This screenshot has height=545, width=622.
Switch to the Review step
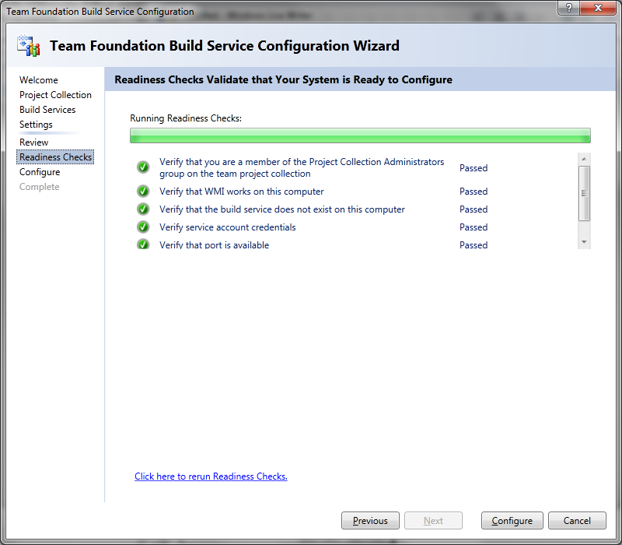coord(33,142)
